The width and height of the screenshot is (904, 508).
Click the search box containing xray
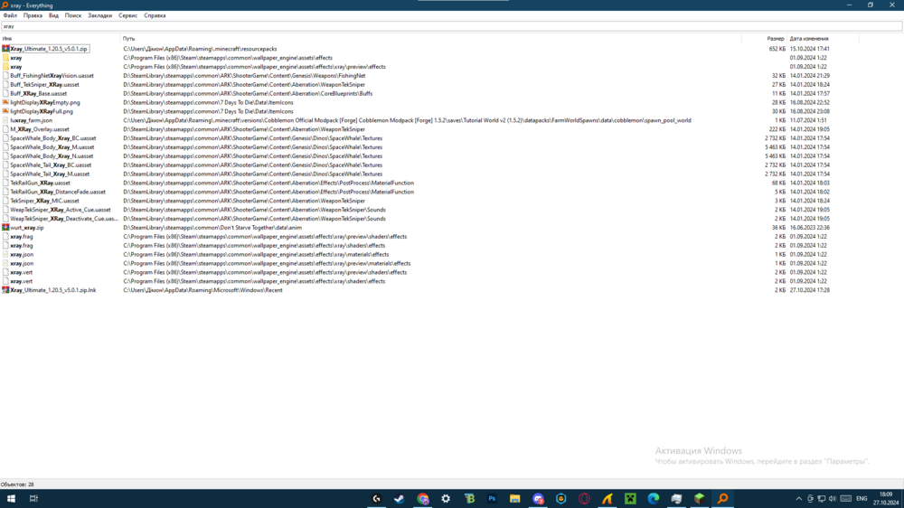[451, 26]
